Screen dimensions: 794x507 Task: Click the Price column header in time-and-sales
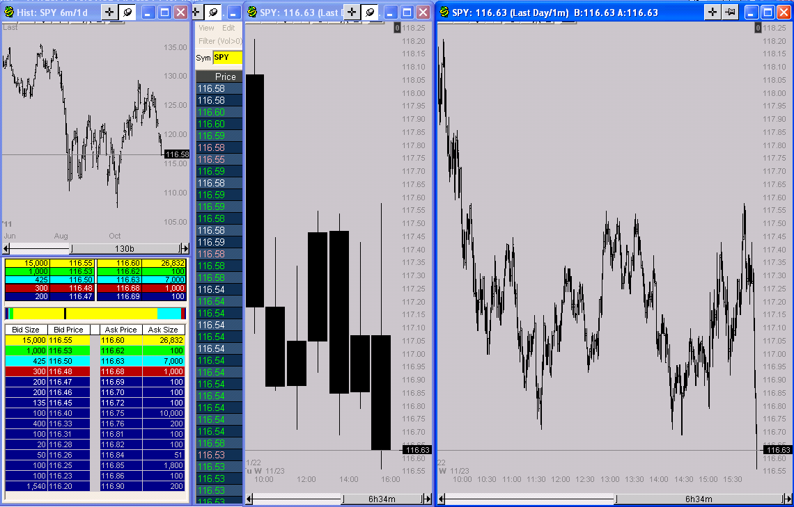pos(219,77)
